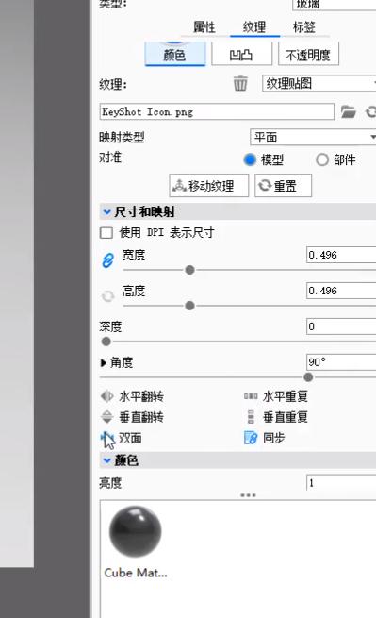Enable 使用 DPI 表示尺寸 checkbox
The height and width of the screenshot is (618, 376).
coord(106,232)
